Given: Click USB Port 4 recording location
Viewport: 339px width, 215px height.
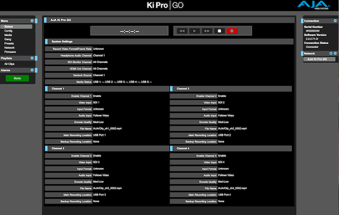Looking at the screenshot, I should pos(225,195).
